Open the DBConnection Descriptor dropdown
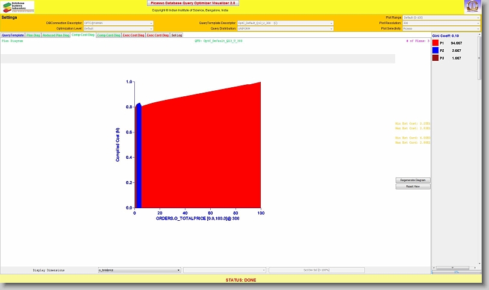Viewport: 489px width, 290px height. 118,23
